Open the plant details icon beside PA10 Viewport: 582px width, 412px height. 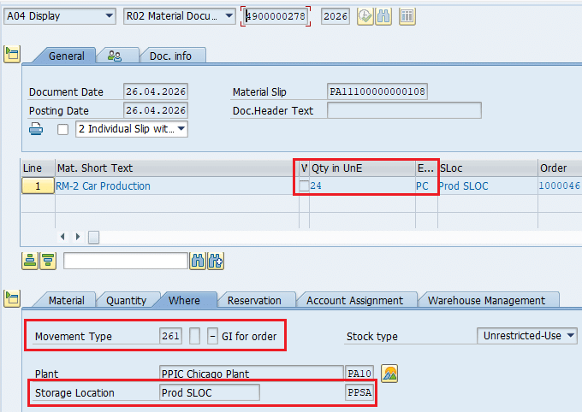(389, 374)
